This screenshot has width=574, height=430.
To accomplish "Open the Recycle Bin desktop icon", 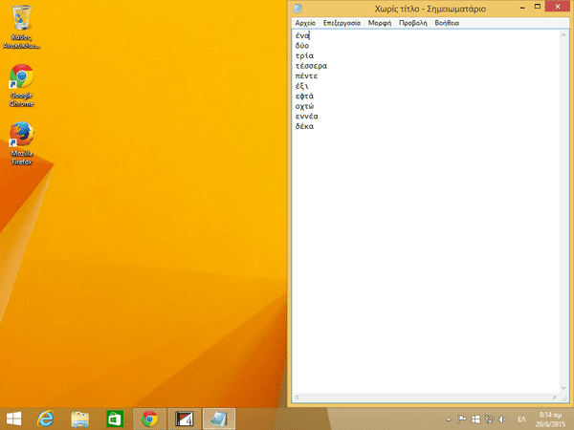I will click(x=21, y=27).
